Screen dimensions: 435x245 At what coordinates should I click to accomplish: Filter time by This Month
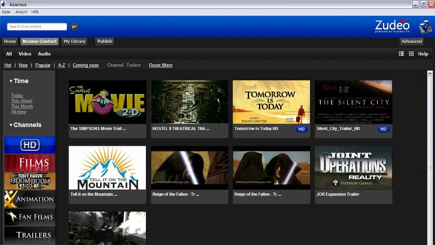pyautogui.click(x=22, y=107)
